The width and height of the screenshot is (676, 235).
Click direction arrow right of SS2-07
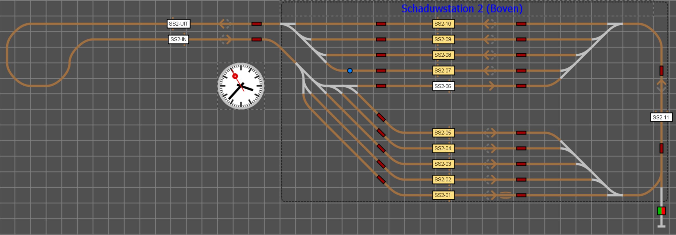(489, 71)
